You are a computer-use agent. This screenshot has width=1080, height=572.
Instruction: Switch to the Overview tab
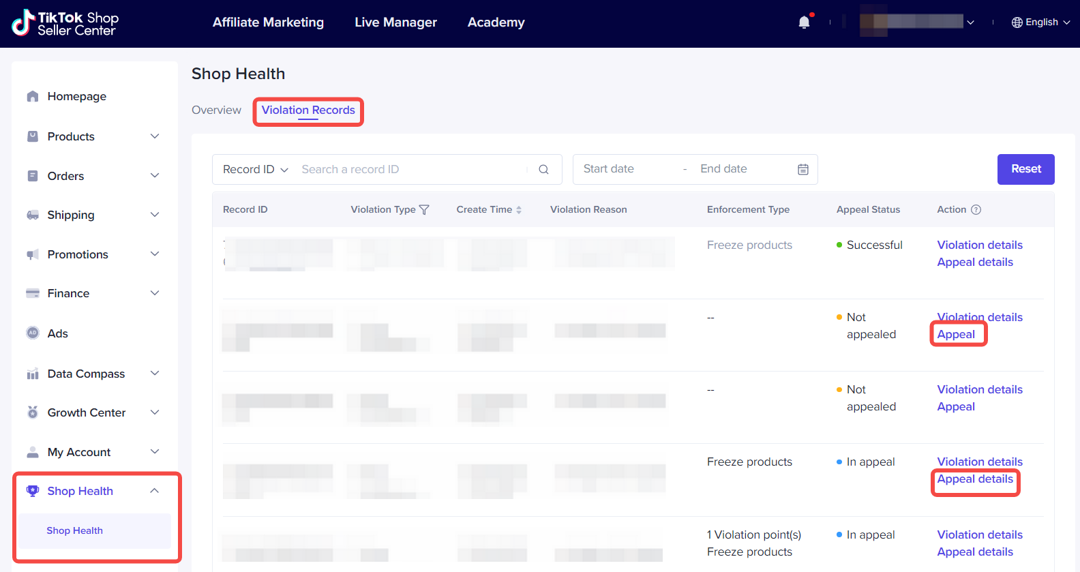(x=216, y=110)
